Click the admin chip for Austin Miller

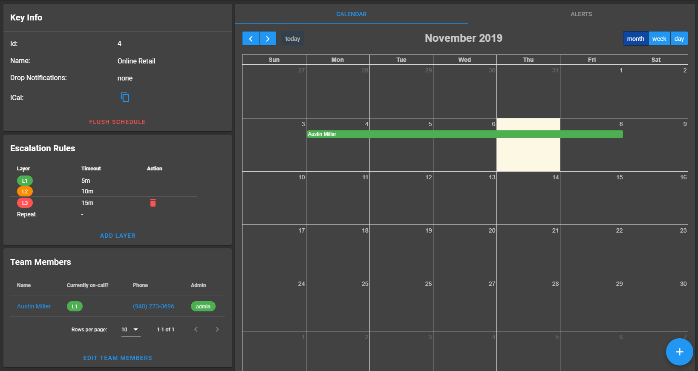point(203,306)
